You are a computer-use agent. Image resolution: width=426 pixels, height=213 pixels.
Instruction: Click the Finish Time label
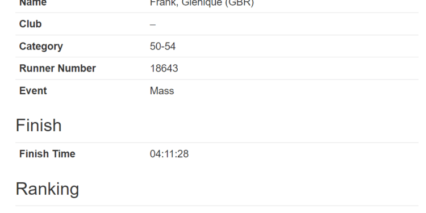(47, 154)
